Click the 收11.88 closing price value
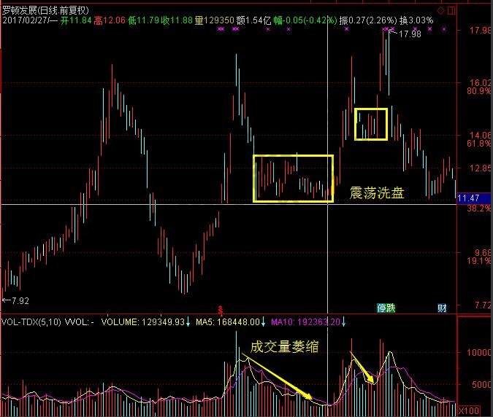This screenshot has width=493, height=417. (x=177, y=20)
